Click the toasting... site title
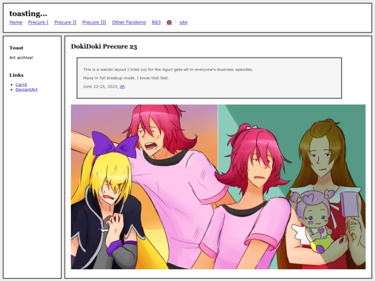 click(x=28, y=13)
